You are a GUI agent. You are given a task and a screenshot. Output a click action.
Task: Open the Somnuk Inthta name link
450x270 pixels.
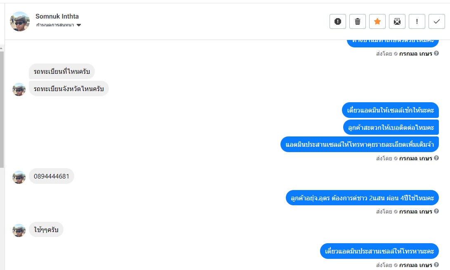point(57,16)
